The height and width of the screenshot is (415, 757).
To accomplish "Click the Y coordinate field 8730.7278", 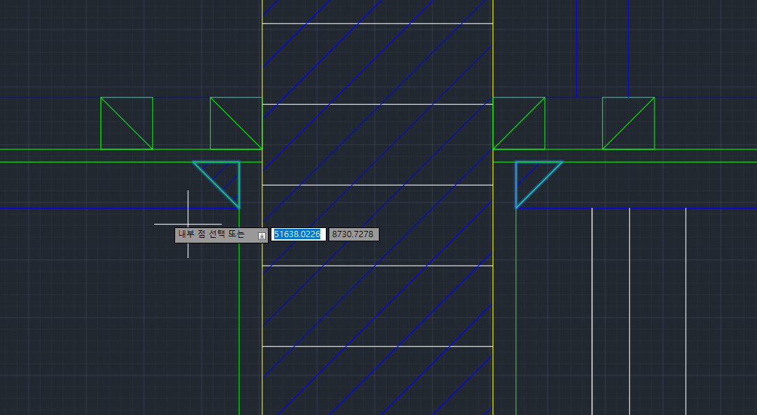I will point(354,234).
